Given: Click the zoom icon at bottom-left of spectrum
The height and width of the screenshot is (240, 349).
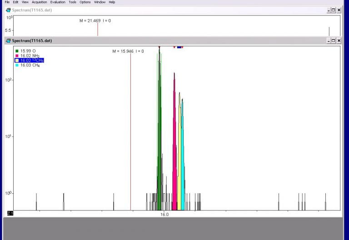Looking at the screenshot, I should [10, 213].
